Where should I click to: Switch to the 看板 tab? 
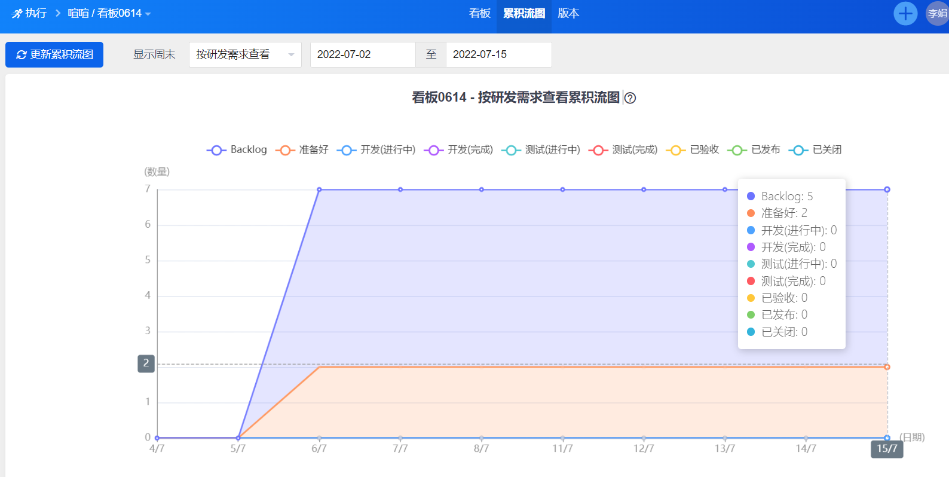click(480, 13)
